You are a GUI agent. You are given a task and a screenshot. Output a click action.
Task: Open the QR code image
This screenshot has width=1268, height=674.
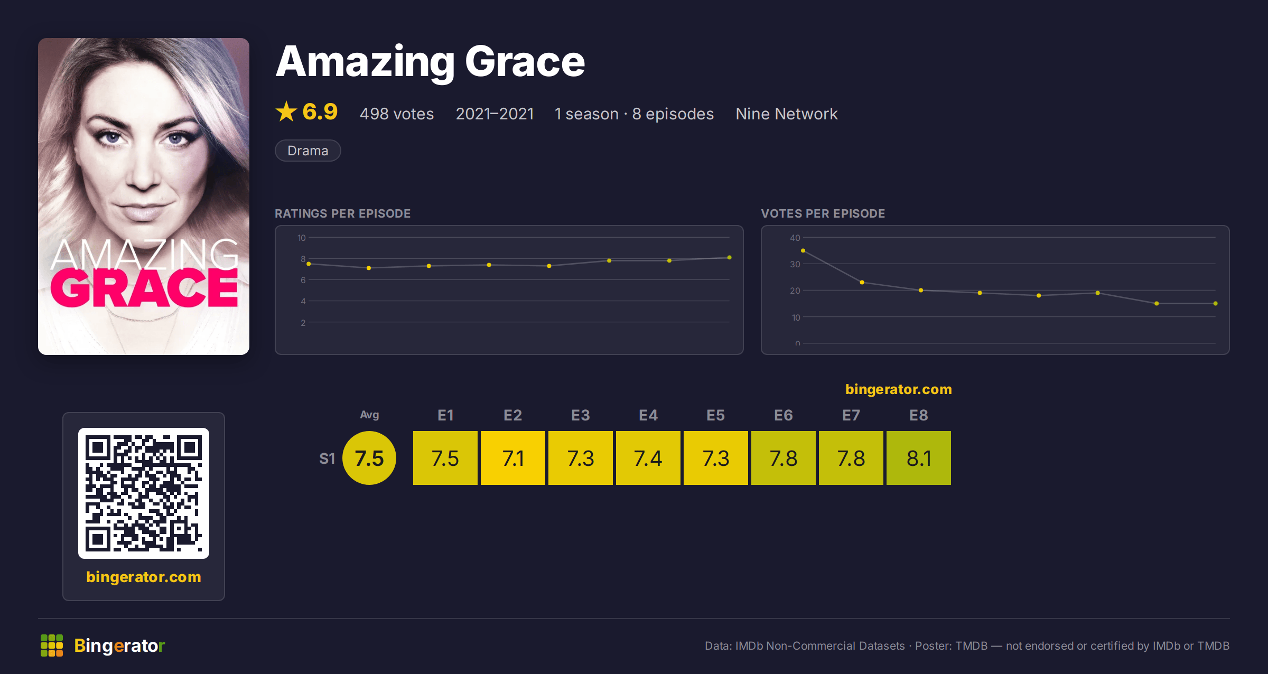144,493
